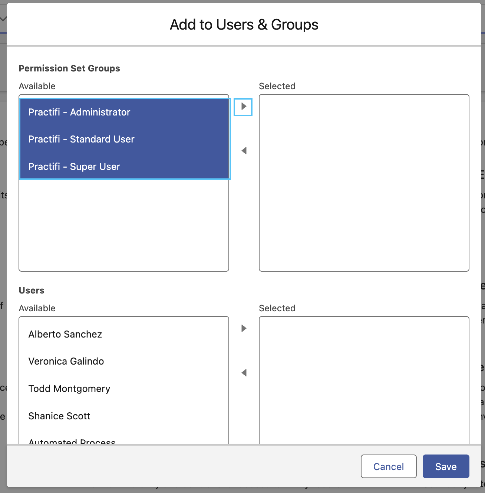
Task: Move users back to Available list
Action: [x=244, y=373]
